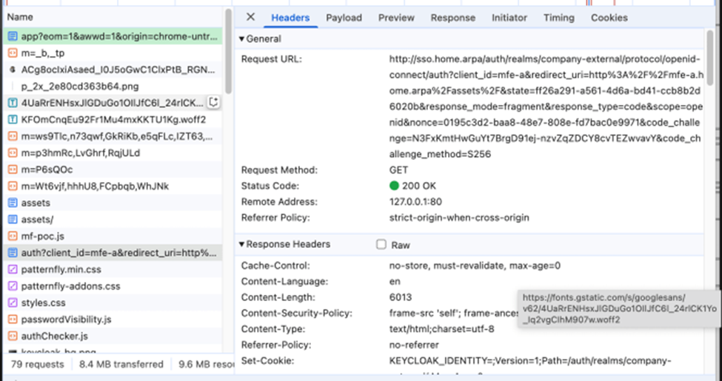Viewport: 722px width, 381px height.
Task: Click the Cache-Control header value
Action: tap(475, 266)
